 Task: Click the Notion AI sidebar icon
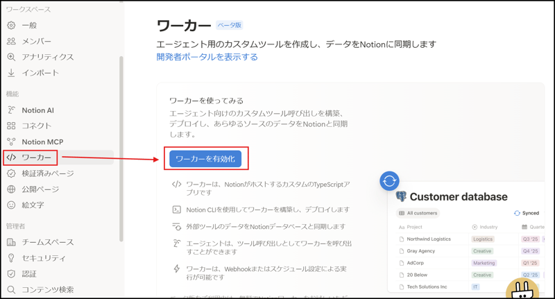point(11,110)
